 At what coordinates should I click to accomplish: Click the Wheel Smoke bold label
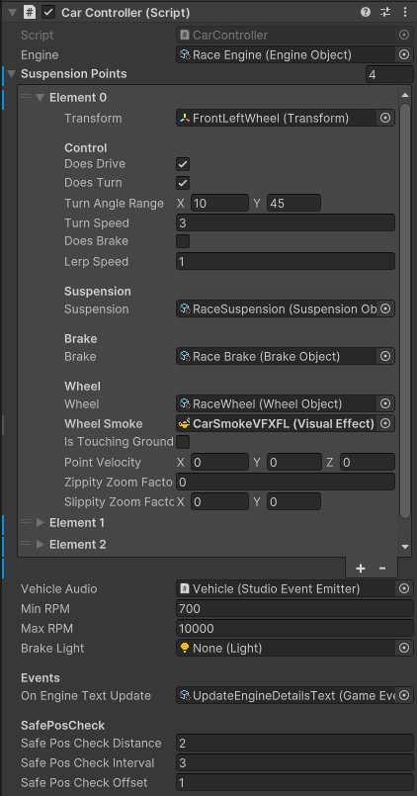pyautogui.click(x=104, y=424)
